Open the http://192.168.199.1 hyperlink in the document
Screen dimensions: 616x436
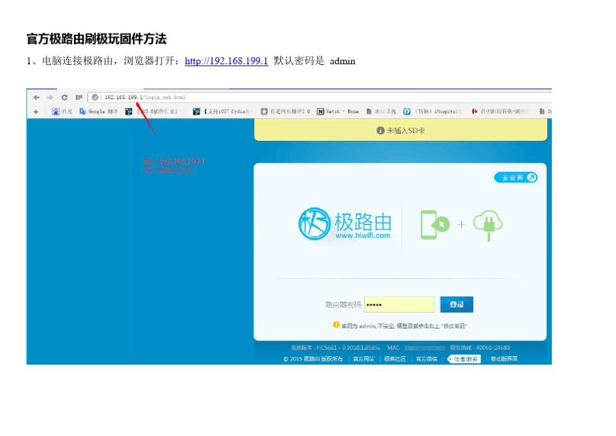pos(226,61)
